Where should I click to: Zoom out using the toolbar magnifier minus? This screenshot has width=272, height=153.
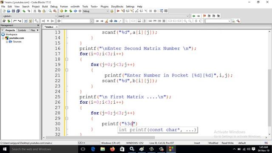point(190,21)
